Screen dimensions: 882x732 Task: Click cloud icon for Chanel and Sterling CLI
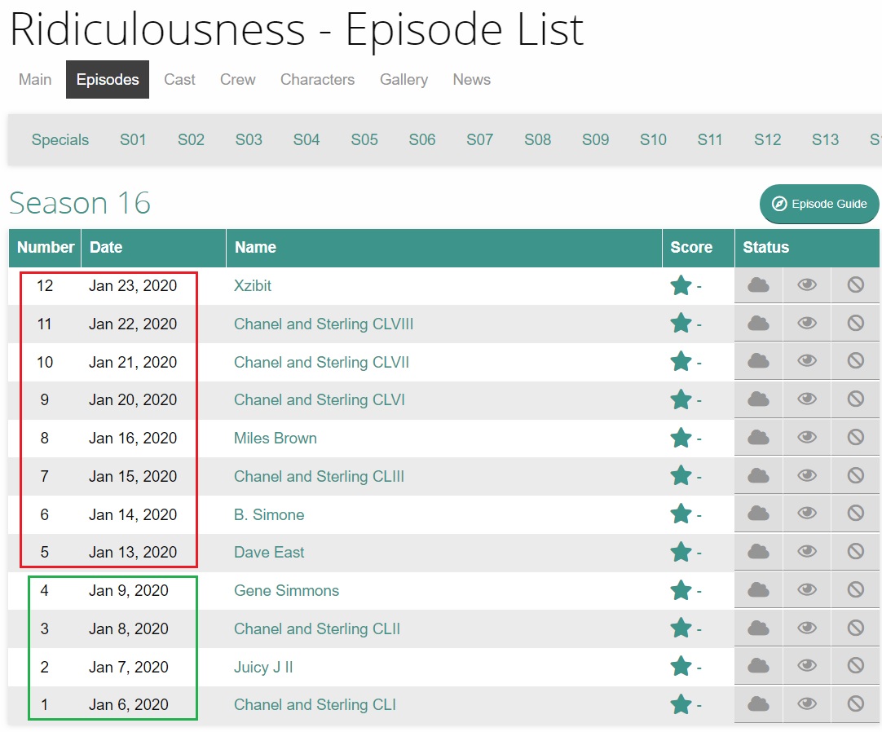pos(757,704)
